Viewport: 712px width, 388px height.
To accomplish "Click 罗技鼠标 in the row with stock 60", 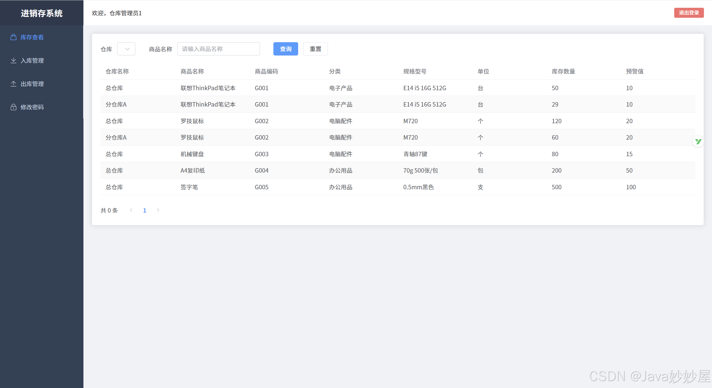I will point(192,137).
